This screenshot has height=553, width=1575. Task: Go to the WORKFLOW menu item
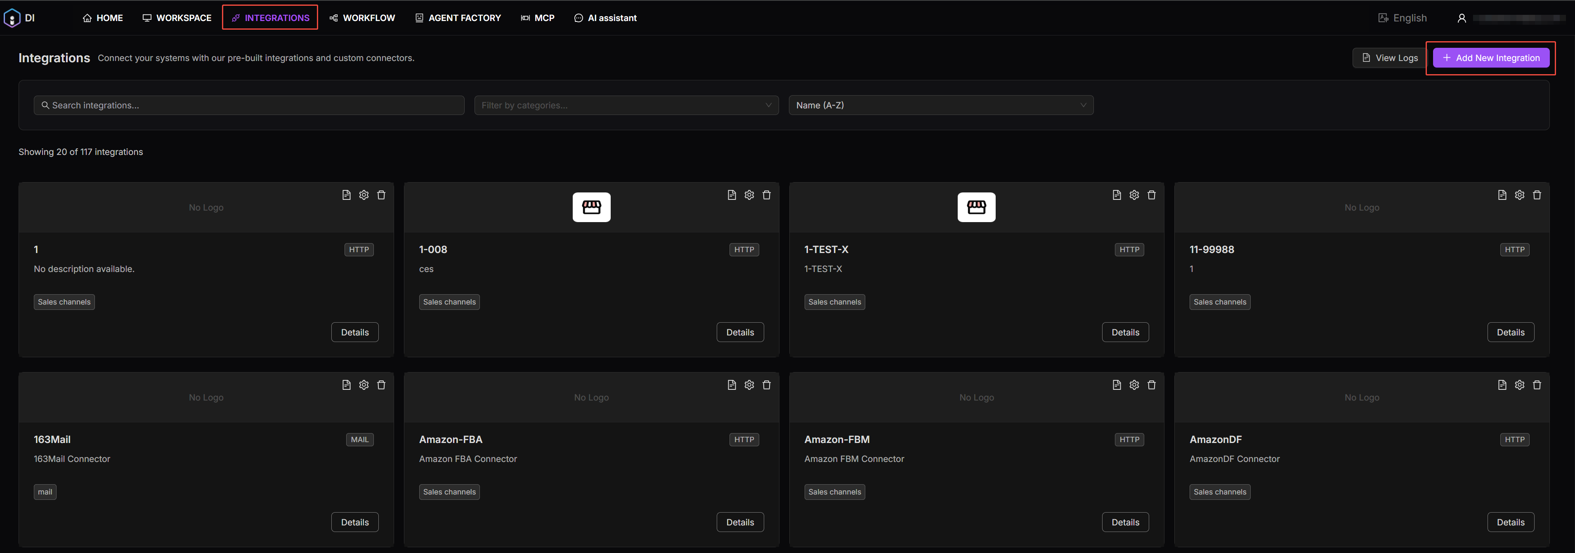click(x=362, y=18)
